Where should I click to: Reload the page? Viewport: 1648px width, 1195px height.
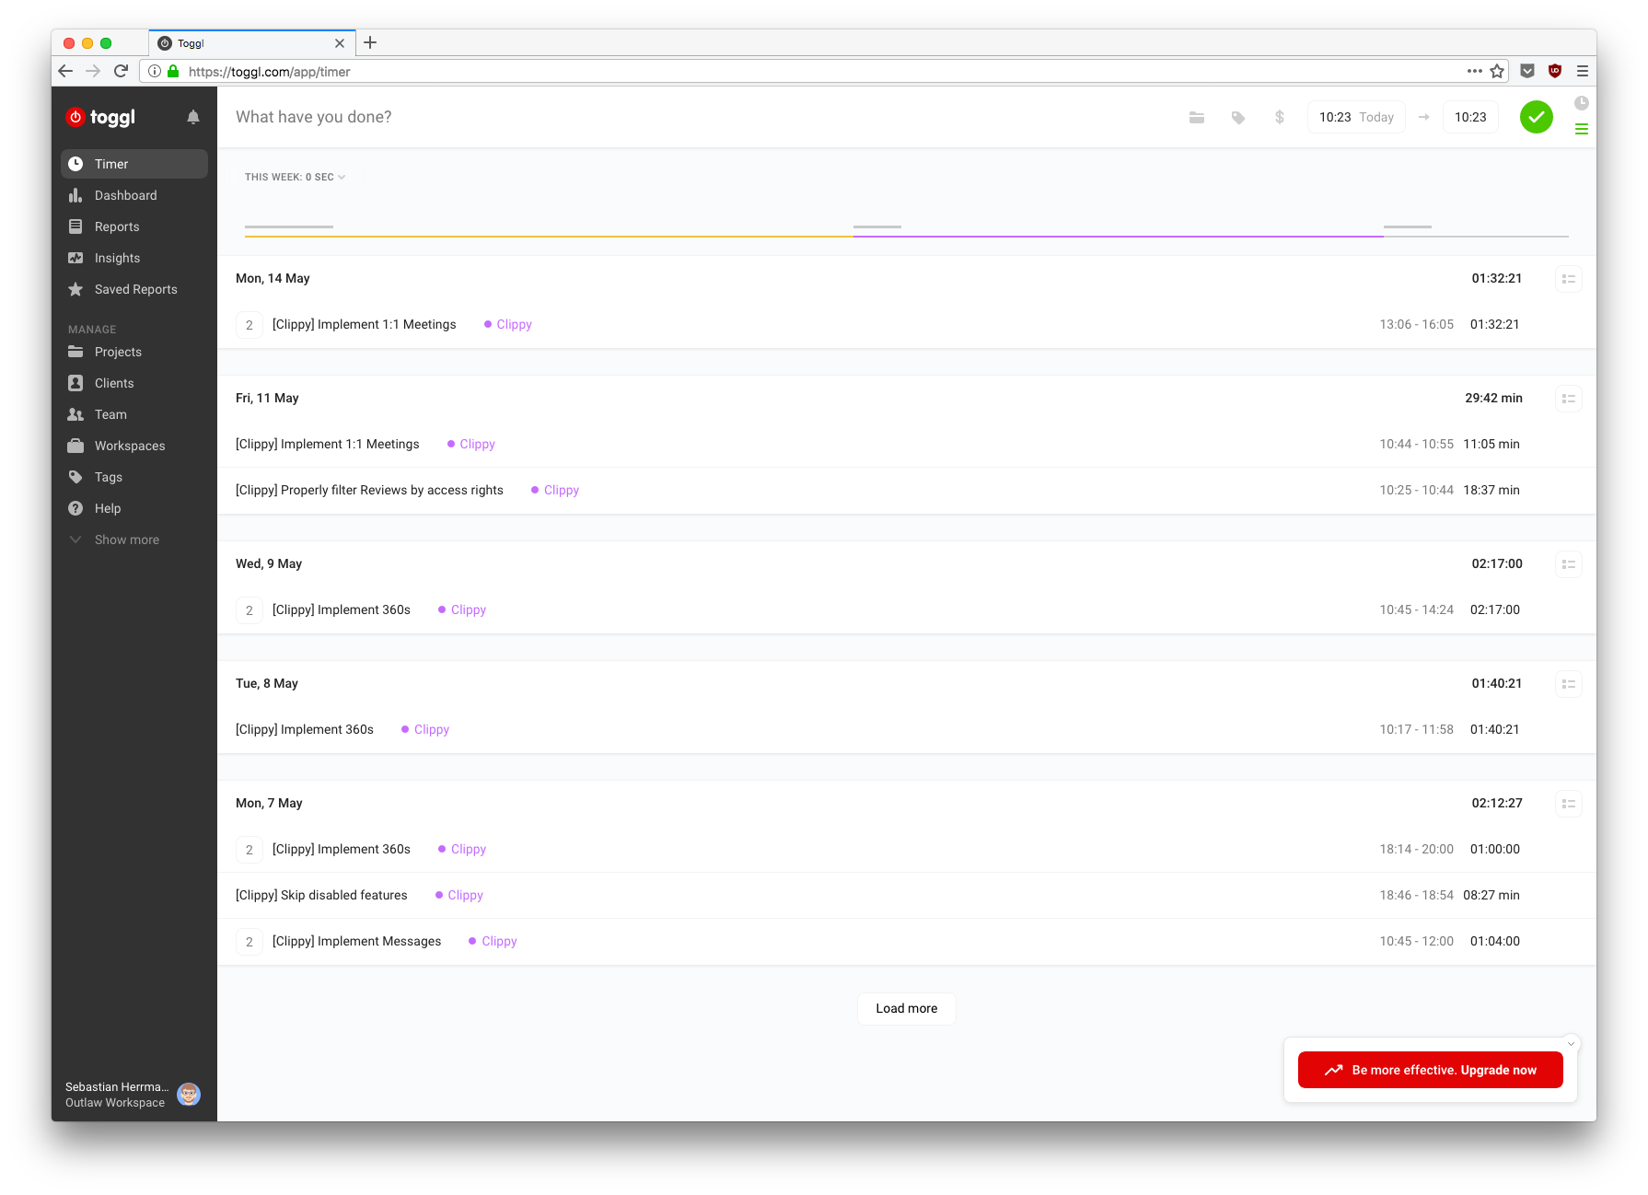click(x=121, y=71)
